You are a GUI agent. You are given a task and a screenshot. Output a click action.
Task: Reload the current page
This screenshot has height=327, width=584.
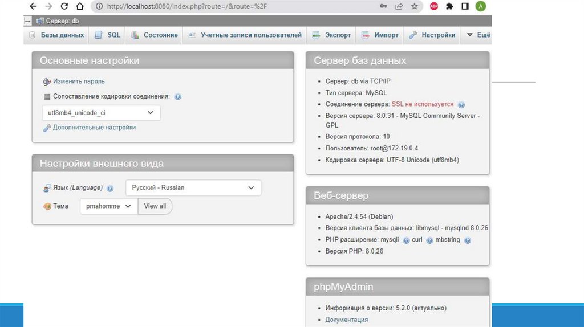click(x=64, y=6)
